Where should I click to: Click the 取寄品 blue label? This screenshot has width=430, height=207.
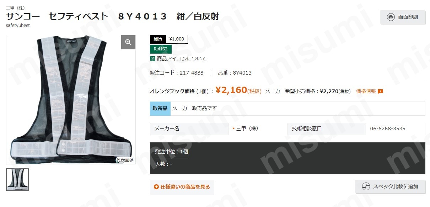coord(160,108)
